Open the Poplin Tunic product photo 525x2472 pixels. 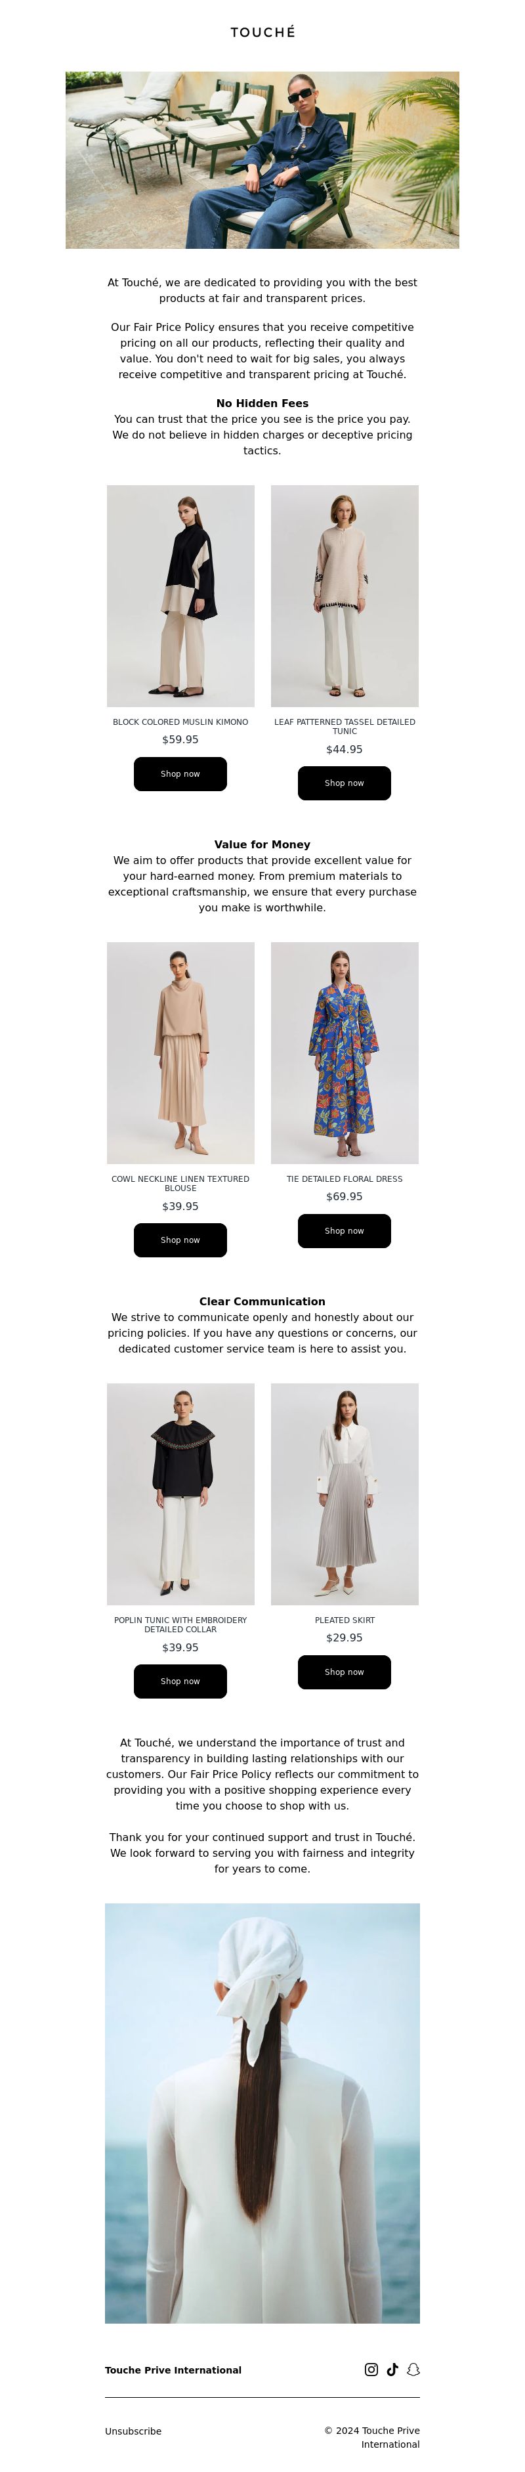[180, 1494]
